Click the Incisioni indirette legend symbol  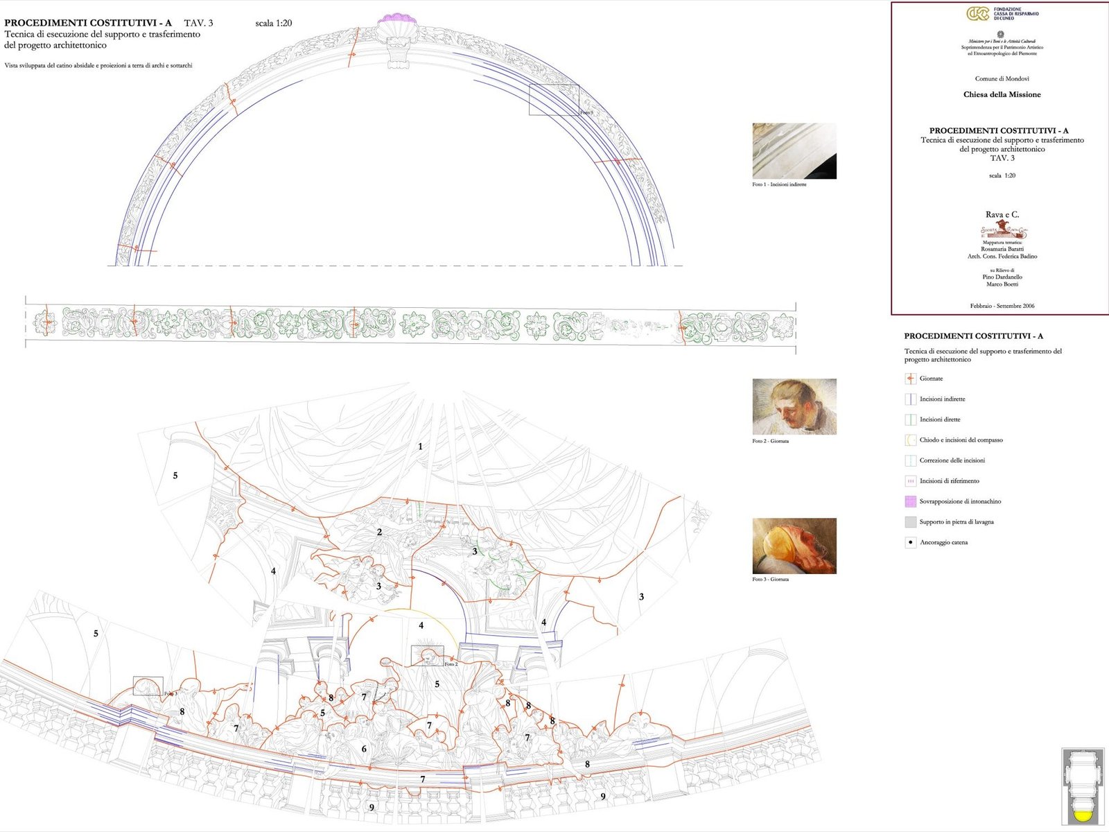tap(911, 399)
